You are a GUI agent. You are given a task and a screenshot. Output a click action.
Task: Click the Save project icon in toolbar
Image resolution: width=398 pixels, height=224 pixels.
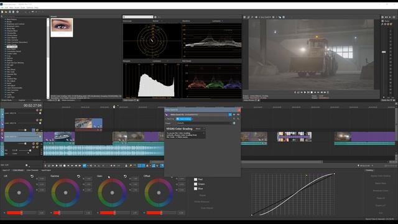(10, 12)
